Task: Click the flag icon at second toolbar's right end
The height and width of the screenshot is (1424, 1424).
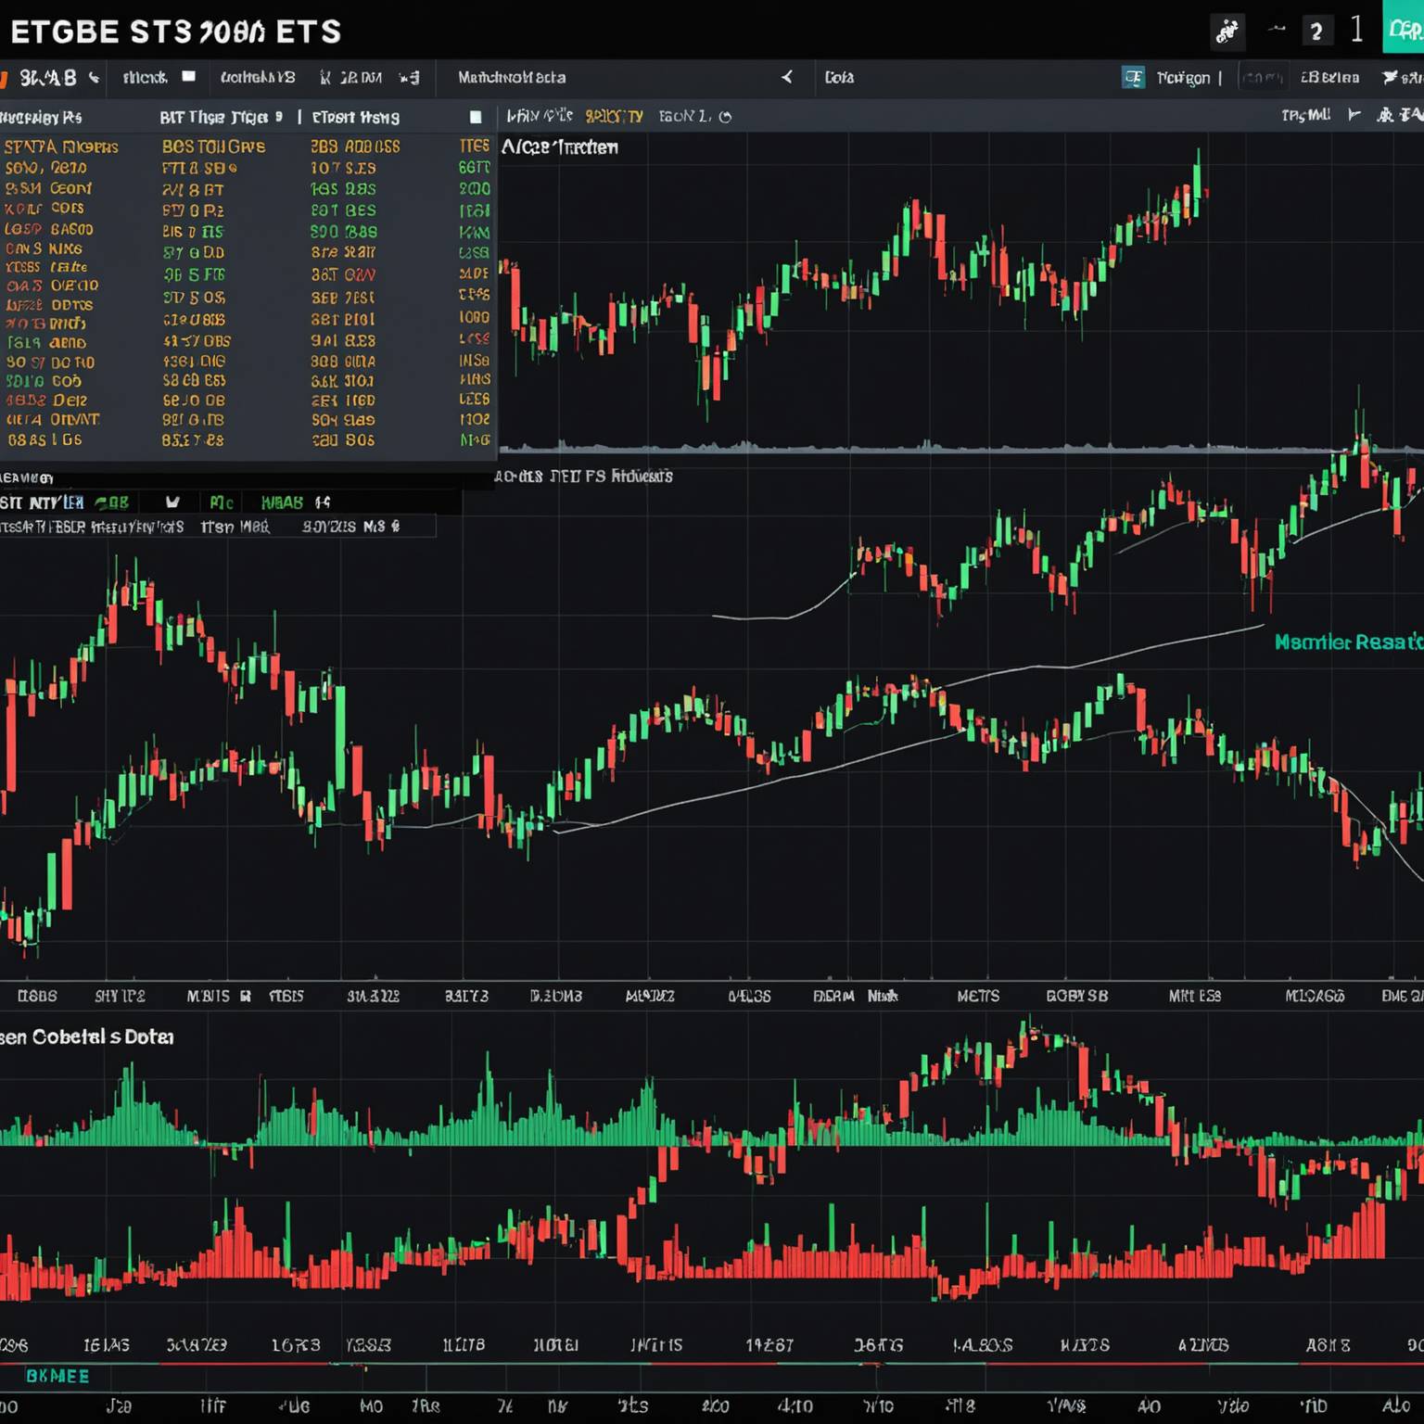Action: pyautogui.click(x=1390, y=78)
